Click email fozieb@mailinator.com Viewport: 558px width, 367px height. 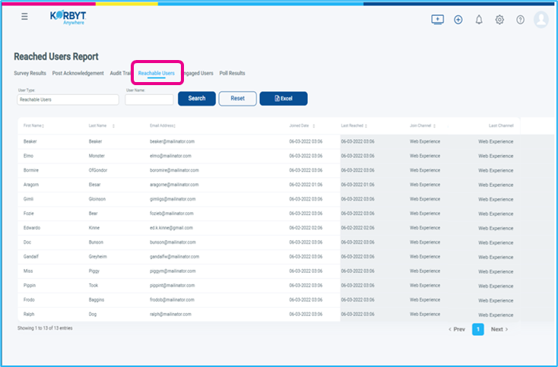tap(172, 214)
